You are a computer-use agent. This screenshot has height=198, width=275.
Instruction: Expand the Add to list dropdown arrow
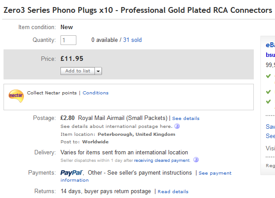pos(98,71)
